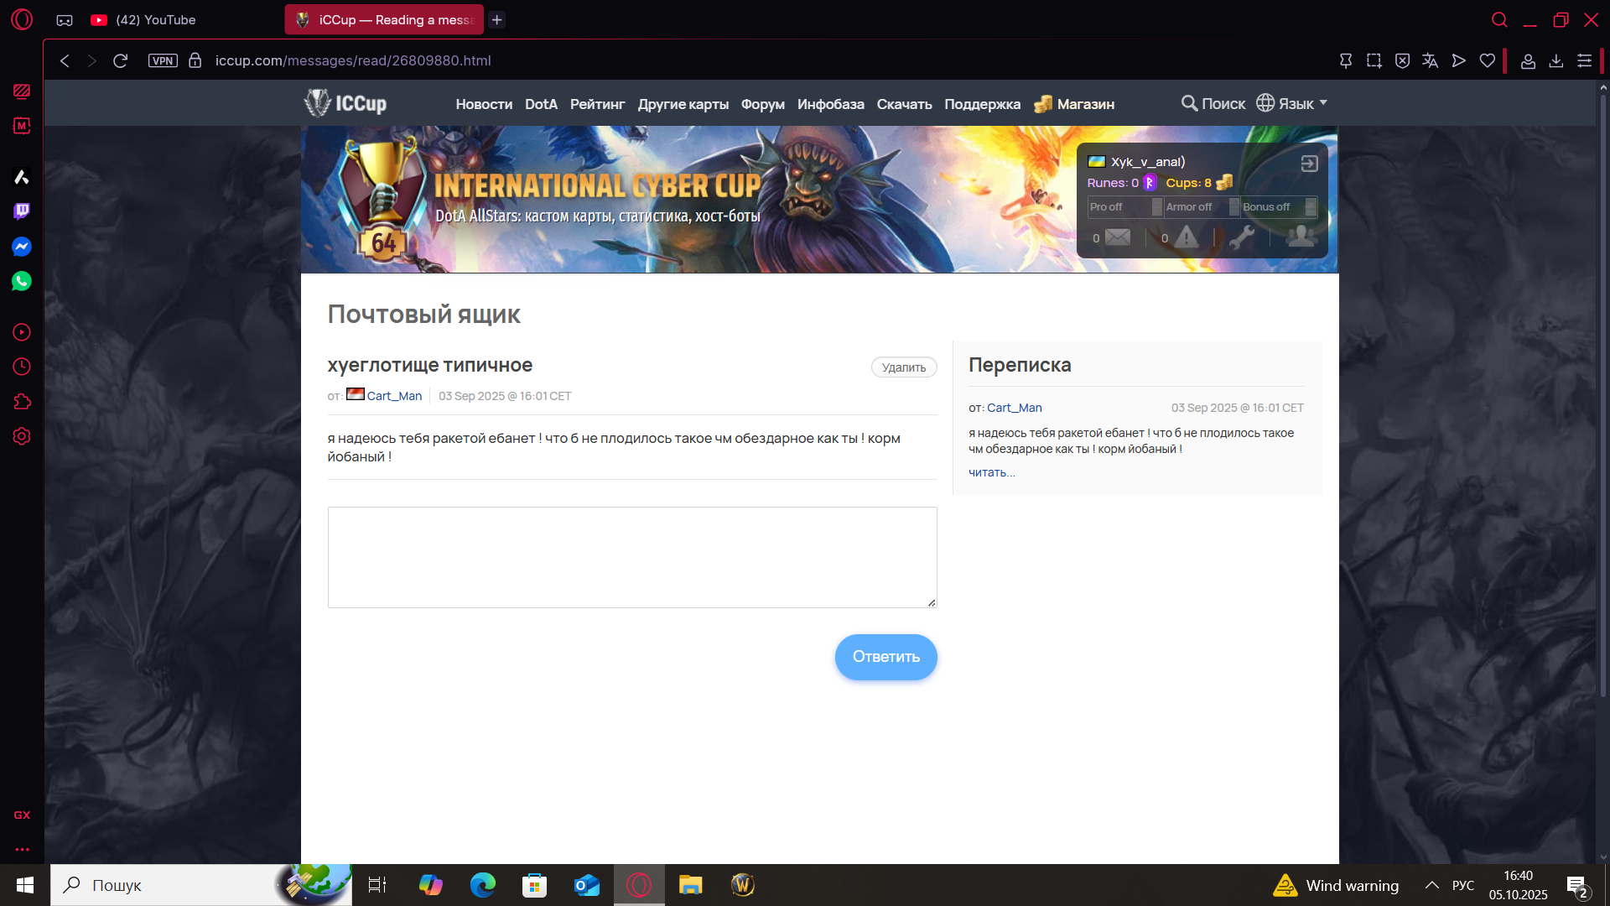
Task: Open mailbox envelope icon in profile panel
Action: point(1117,238)
